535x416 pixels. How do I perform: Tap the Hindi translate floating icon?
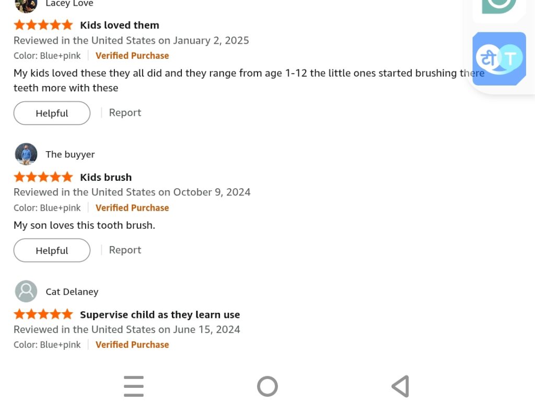[499, 58]
